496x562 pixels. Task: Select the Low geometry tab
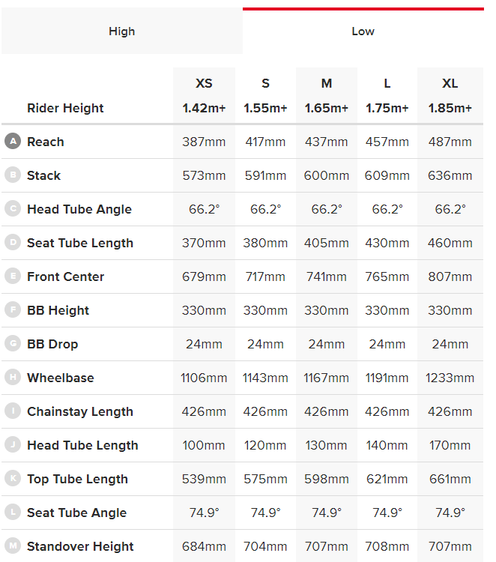tap(363, 31)
